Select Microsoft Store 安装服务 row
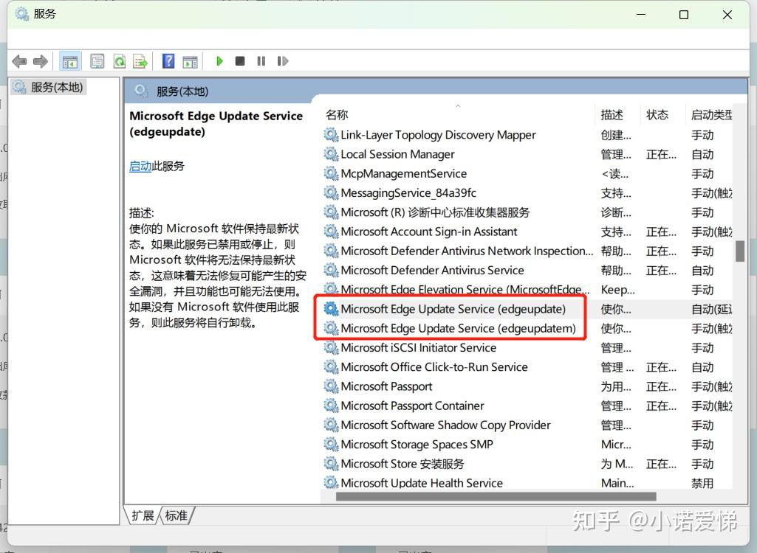This screenshot has height=553, width=757. click(x=527, y=464)
